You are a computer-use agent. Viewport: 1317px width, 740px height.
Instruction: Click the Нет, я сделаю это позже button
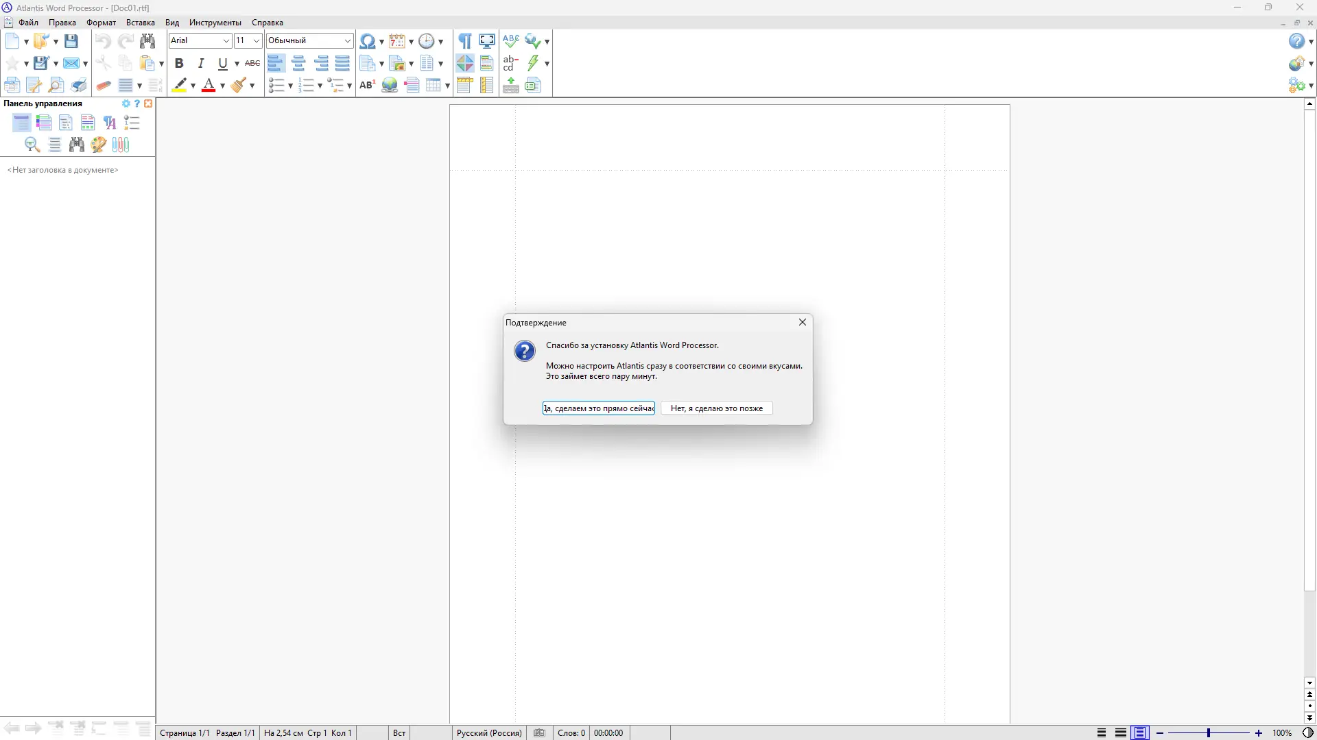716,408
